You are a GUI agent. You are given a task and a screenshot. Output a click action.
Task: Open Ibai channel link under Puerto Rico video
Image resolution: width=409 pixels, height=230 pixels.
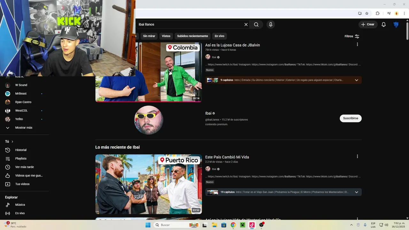coord(214,169)
